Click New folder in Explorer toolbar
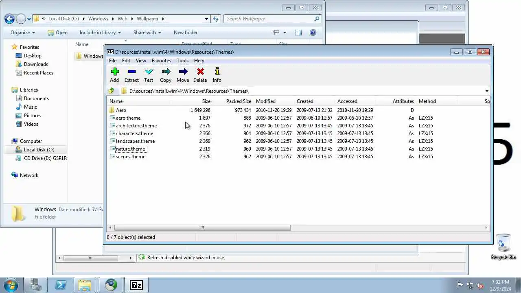Image resolution: width=521 pixels, height=293 pixels. tap(186, 33)
